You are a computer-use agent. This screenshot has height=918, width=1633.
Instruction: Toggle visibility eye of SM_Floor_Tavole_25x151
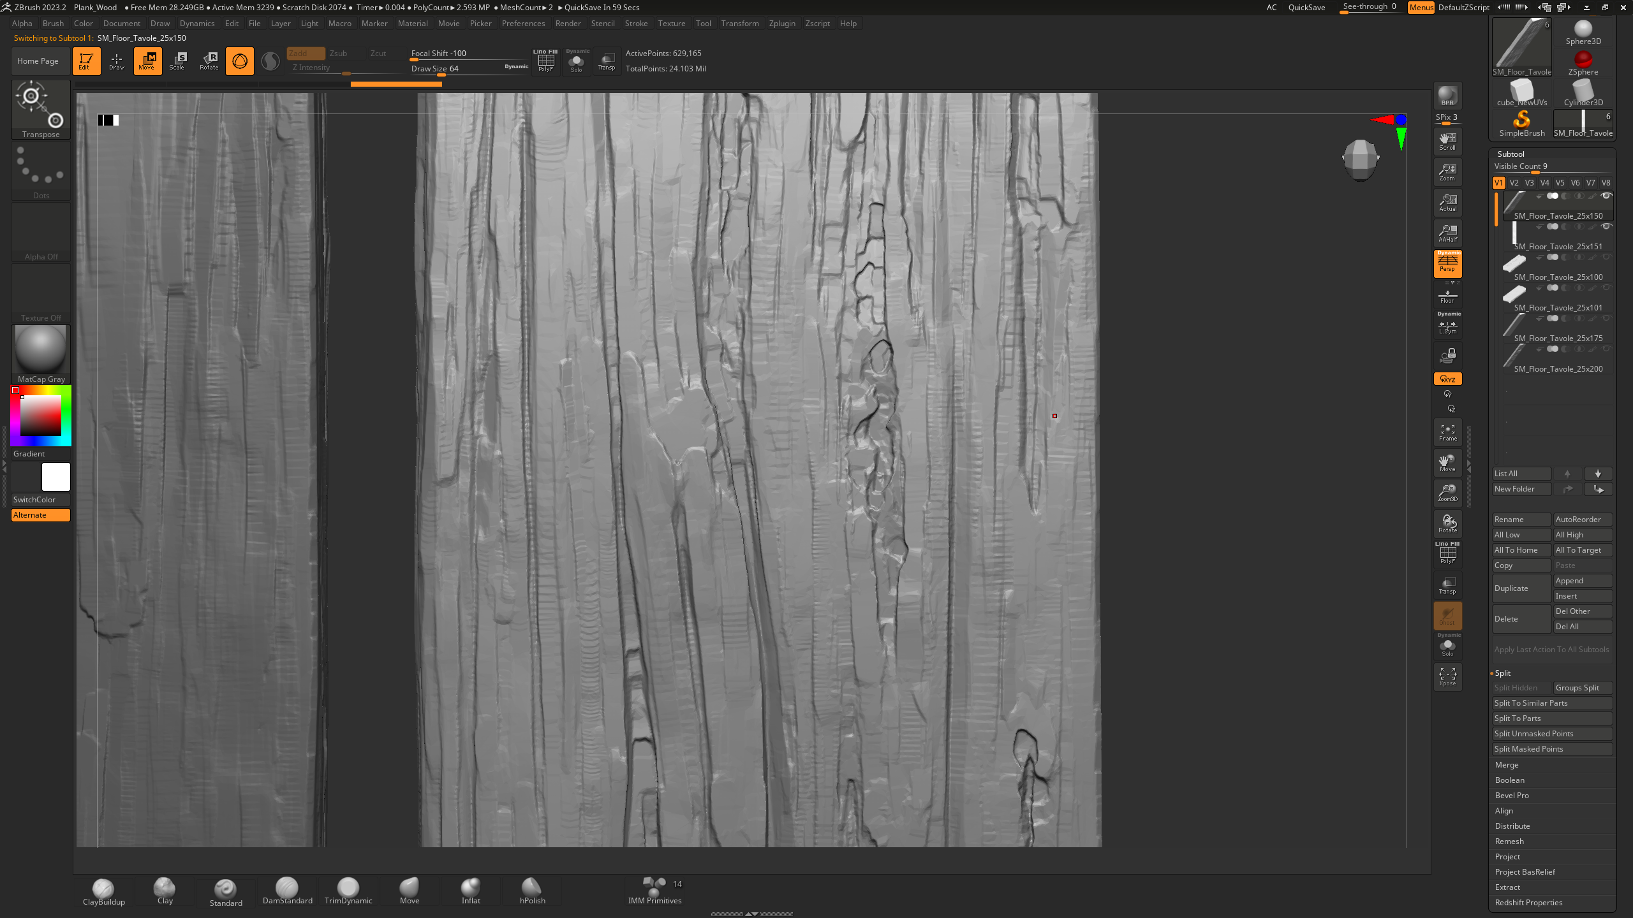click(x=1606, y=226)
